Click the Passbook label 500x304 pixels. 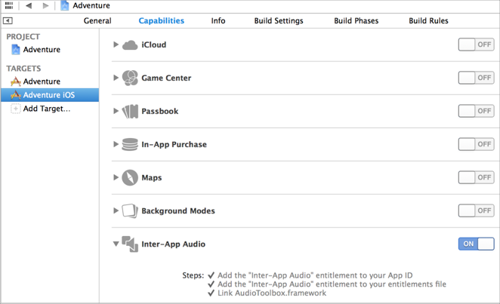pyautogui.click(x=160, y=111)
